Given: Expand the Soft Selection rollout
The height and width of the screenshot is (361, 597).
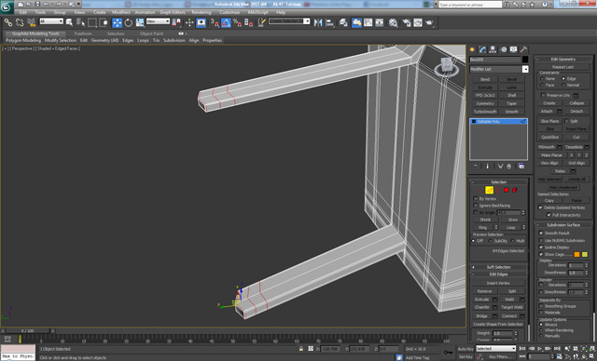Looking at the screenshot, I should pos(499,267).
